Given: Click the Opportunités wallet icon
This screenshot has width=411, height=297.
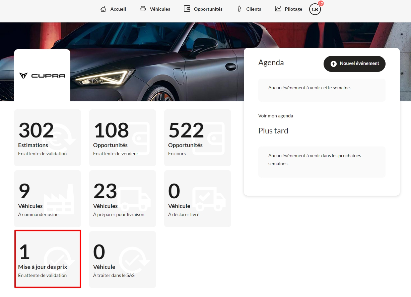Looking at the screenshot, I should coord(187,9).
